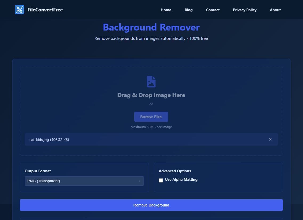Click the dropdown arrow next to PNG (Transparent)
The width and height of the screenshot is (303, 220).
point(139,181)
